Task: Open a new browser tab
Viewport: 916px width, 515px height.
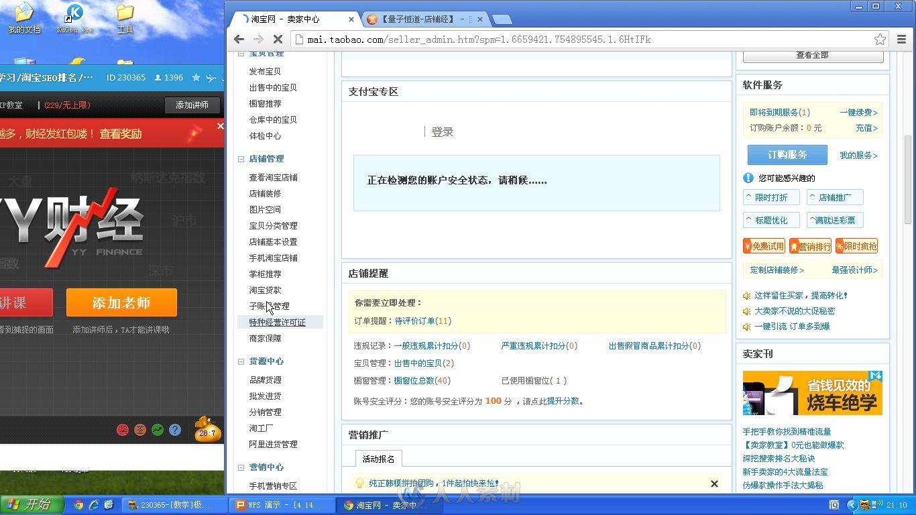Action: click(x=502, y=19)
